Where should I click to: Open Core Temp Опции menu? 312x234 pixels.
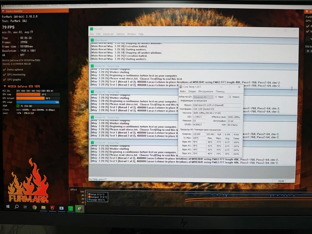pyautogui.click(x=192, y=91)
